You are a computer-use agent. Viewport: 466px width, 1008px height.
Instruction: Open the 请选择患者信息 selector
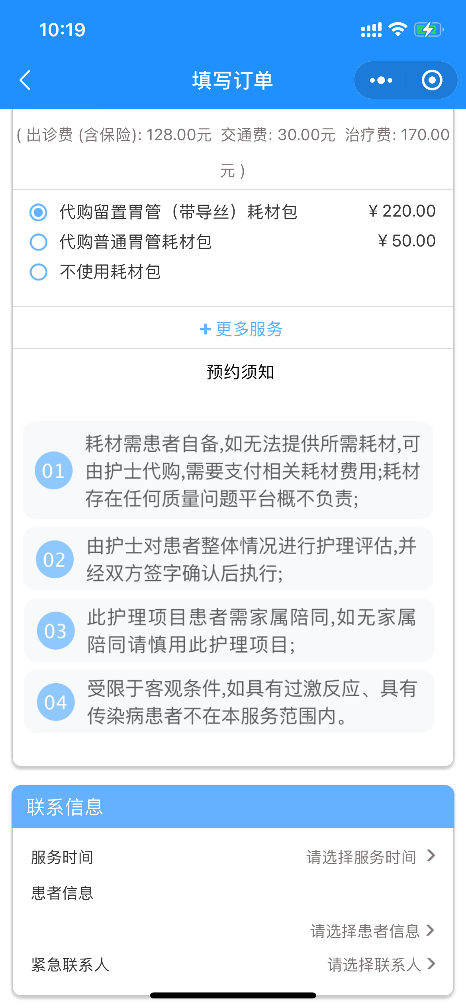click(372, 931)
